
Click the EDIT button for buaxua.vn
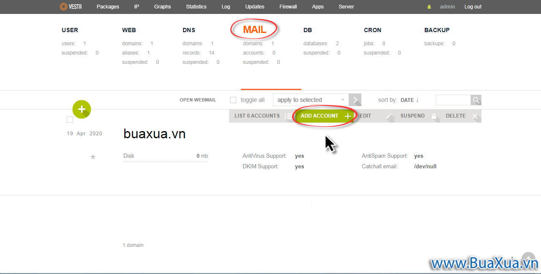point(374,116)
